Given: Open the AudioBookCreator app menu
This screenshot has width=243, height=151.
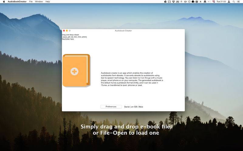Looking at the screenshot, I should (x=17, y=2).
